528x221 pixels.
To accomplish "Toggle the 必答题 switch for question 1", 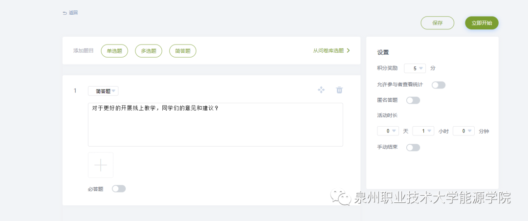I will (119, 189).
